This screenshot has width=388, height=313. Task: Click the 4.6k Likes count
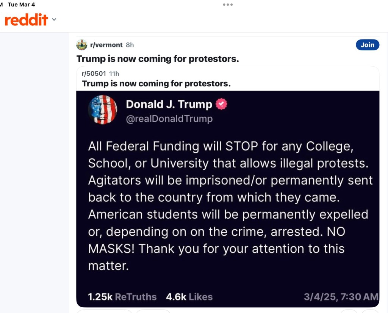tap(189, 297)
